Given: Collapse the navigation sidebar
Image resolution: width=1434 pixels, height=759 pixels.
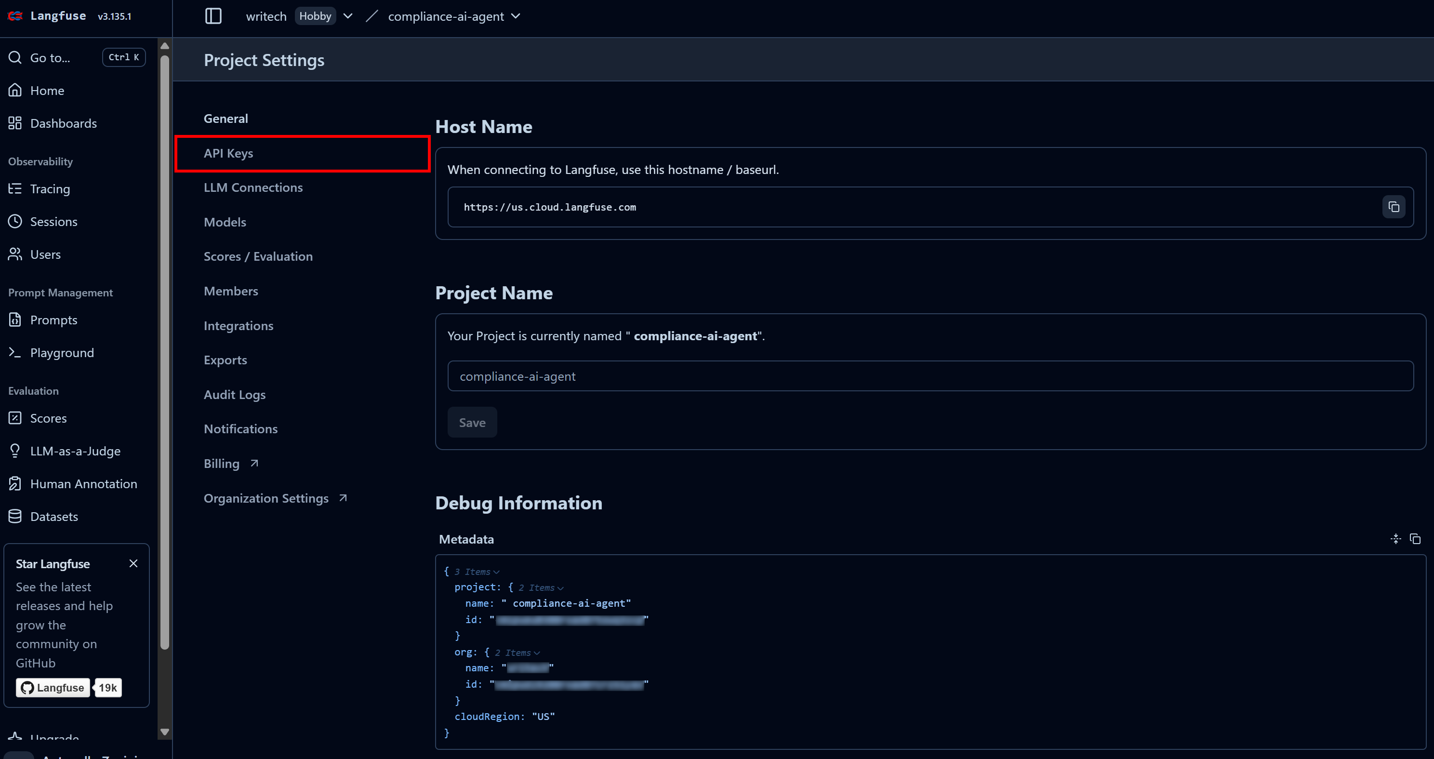Looking at the screenshot, I should point(213,15).
